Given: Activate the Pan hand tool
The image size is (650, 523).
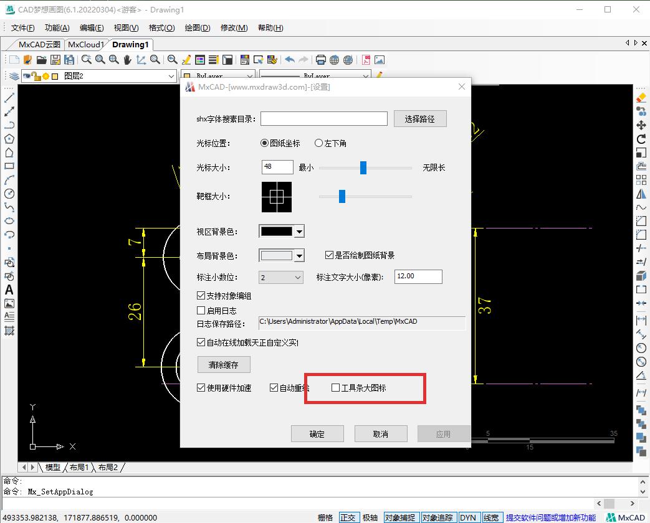Looking at the screenshot, I should (128, 60).
